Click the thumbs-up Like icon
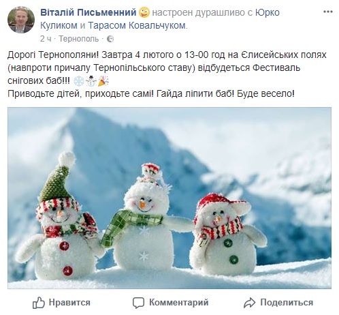 click(39, 303)
